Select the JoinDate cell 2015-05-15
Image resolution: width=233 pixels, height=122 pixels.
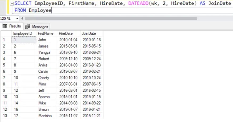(x=90, y=46)
